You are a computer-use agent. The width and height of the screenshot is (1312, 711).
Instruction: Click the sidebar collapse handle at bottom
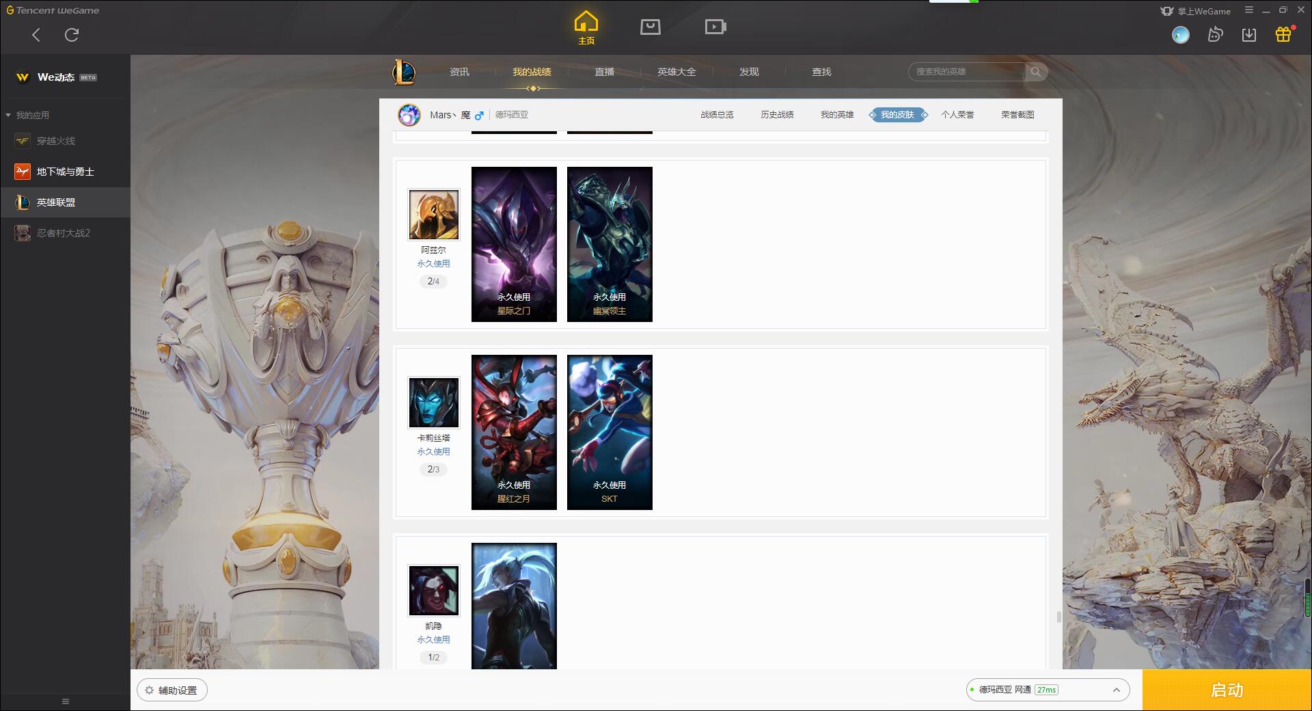[x=66, y=701]
